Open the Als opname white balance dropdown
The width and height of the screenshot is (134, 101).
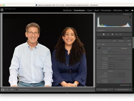124,48
